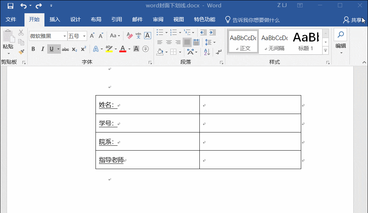Select the 正文 style
368x213 pixels.
pyautogui.click(x=243, y=42)
